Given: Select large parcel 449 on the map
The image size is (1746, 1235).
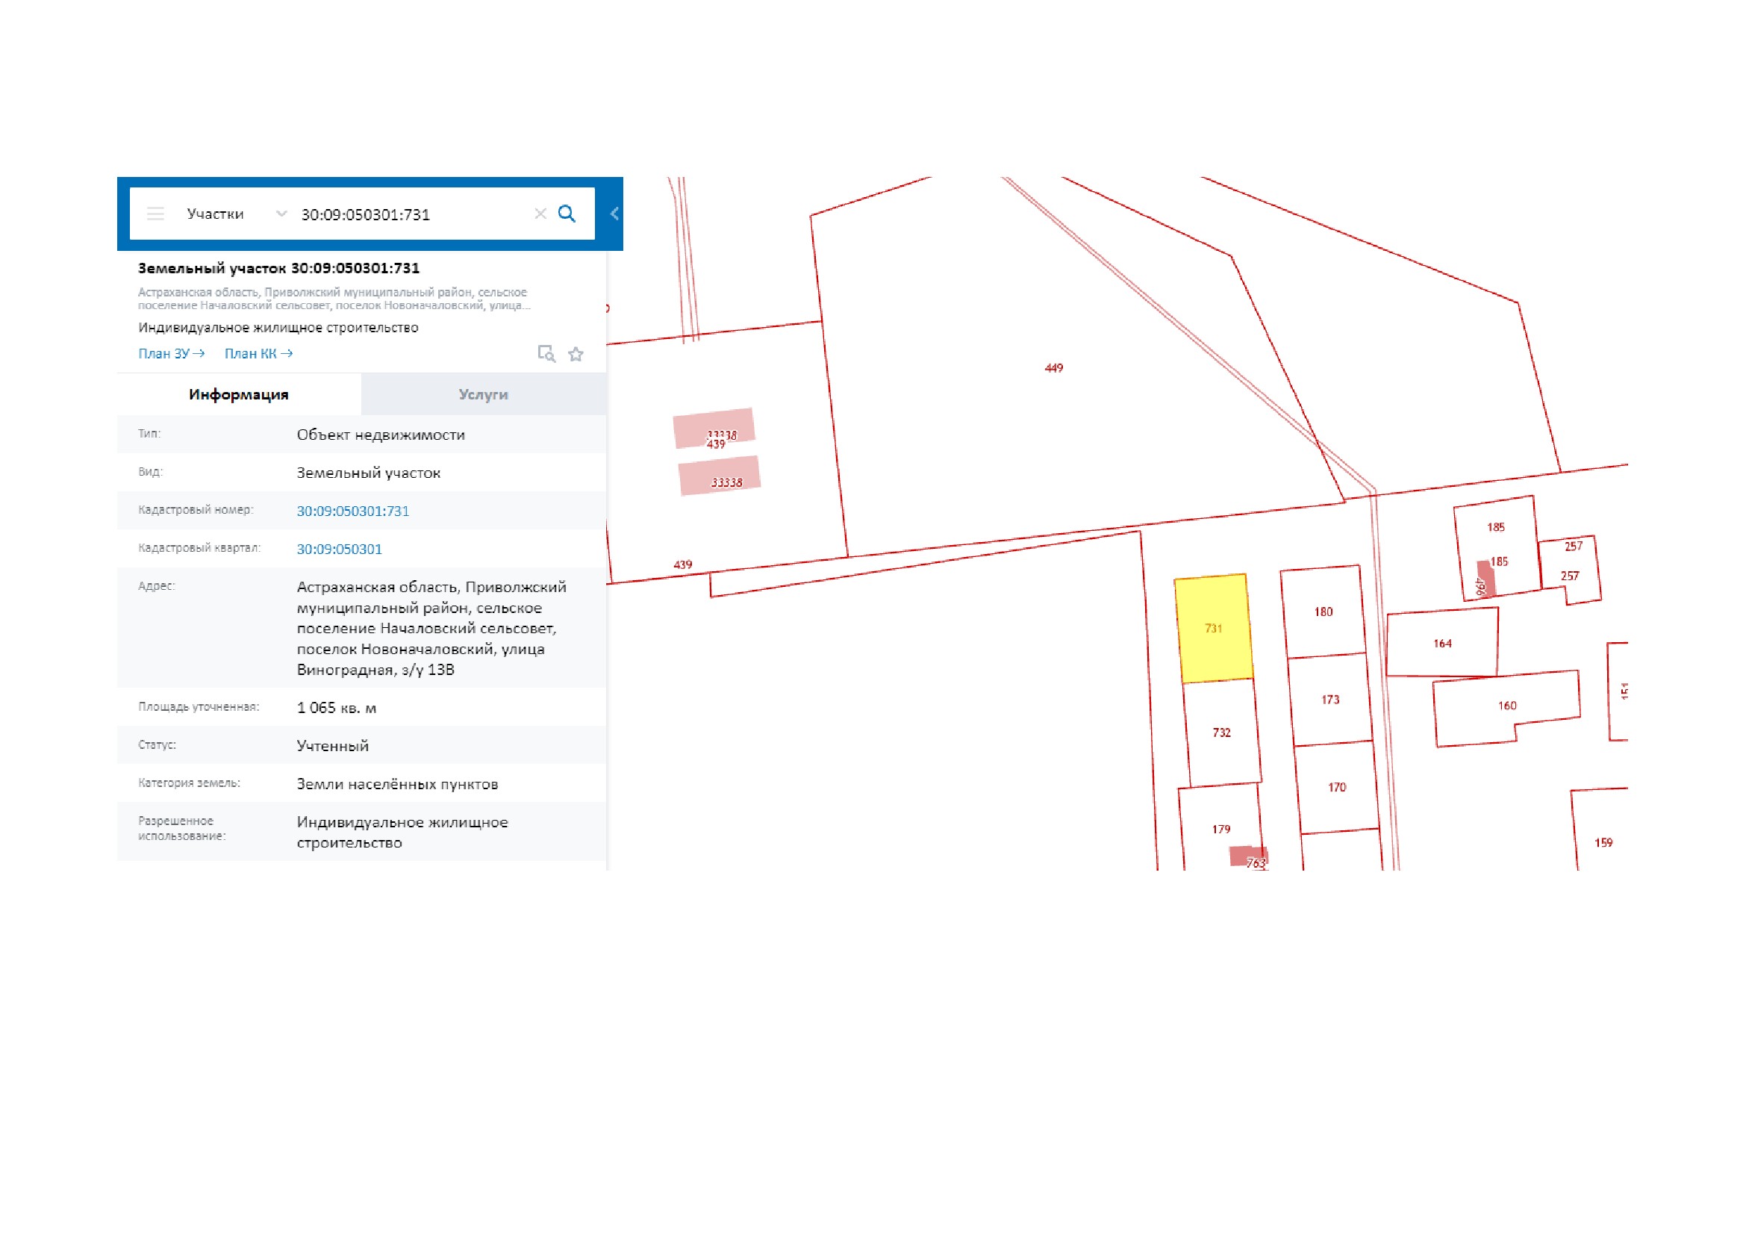Looking at the screenshot, I should (x=1053, y=369).
